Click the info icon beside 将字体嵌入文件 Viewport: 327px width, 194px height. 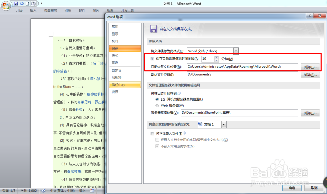[184, 133]
